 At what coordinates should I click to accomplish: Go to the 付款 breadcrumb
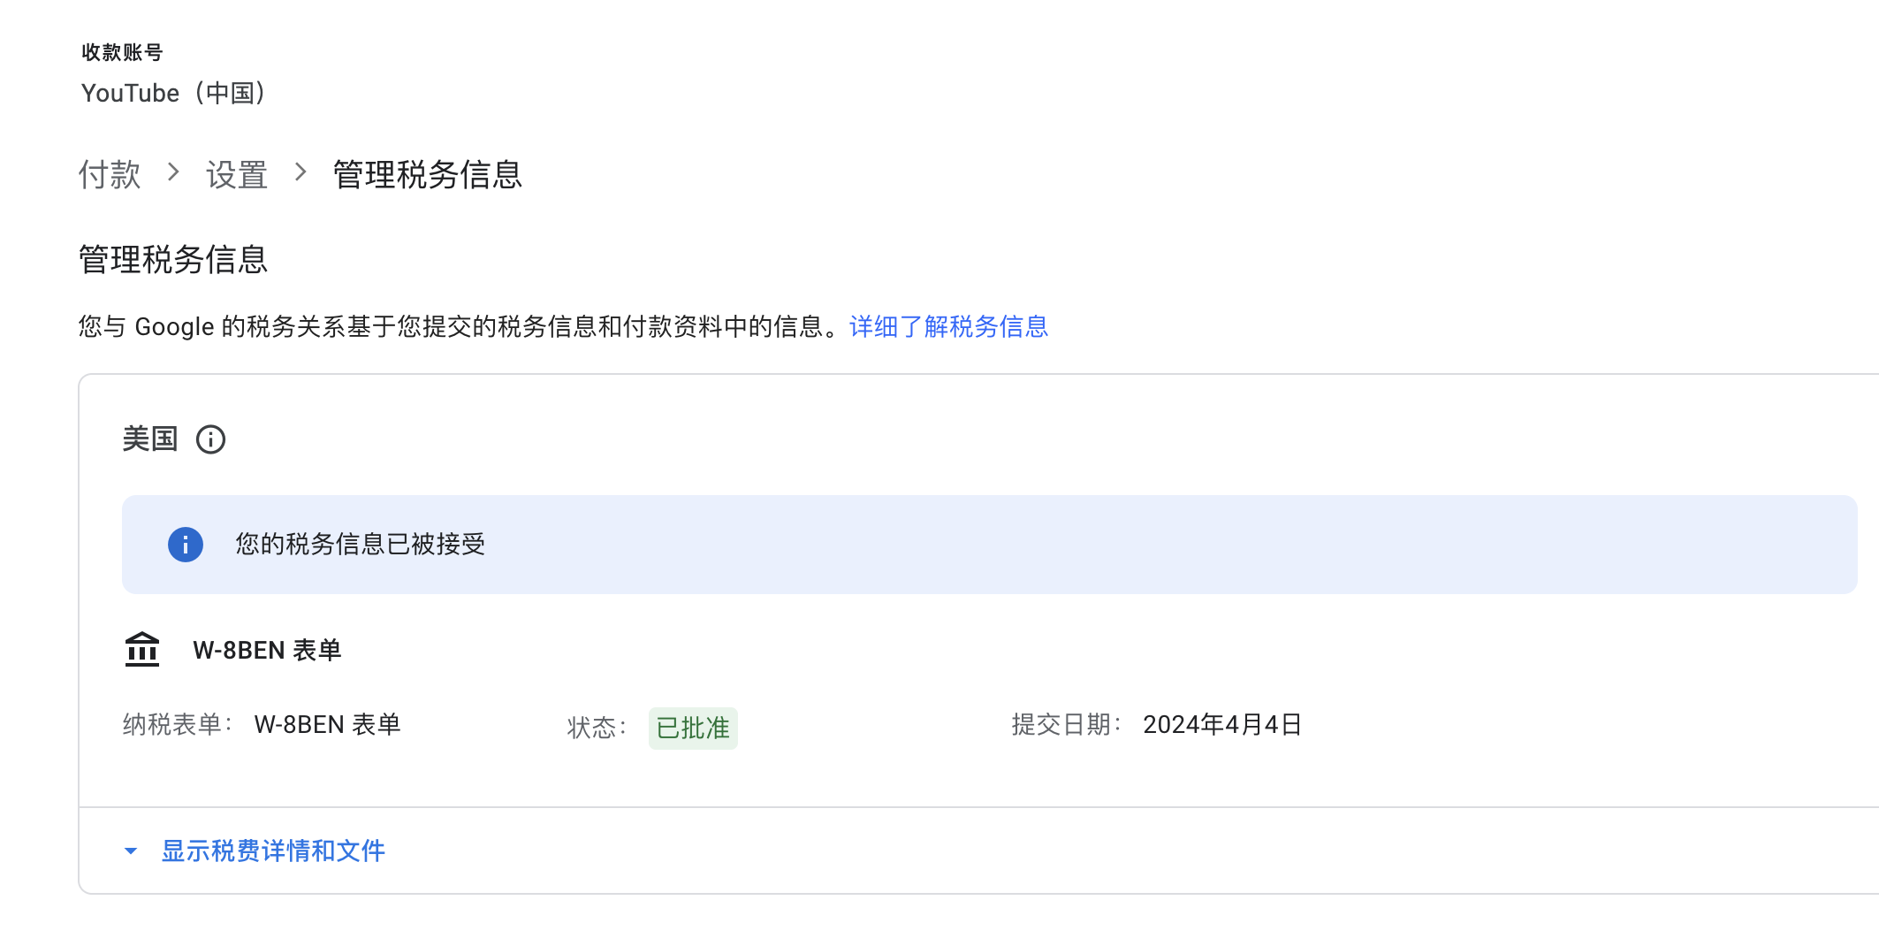point(110,174)
